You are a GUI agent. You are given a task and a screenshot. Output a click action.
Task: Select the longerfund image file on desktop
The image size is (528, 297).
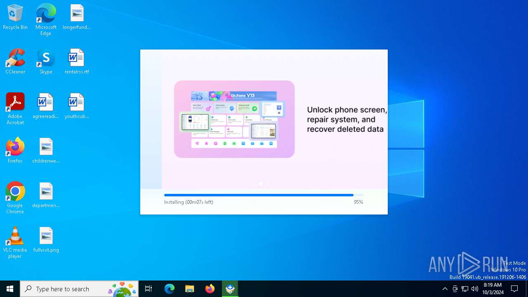77,17
